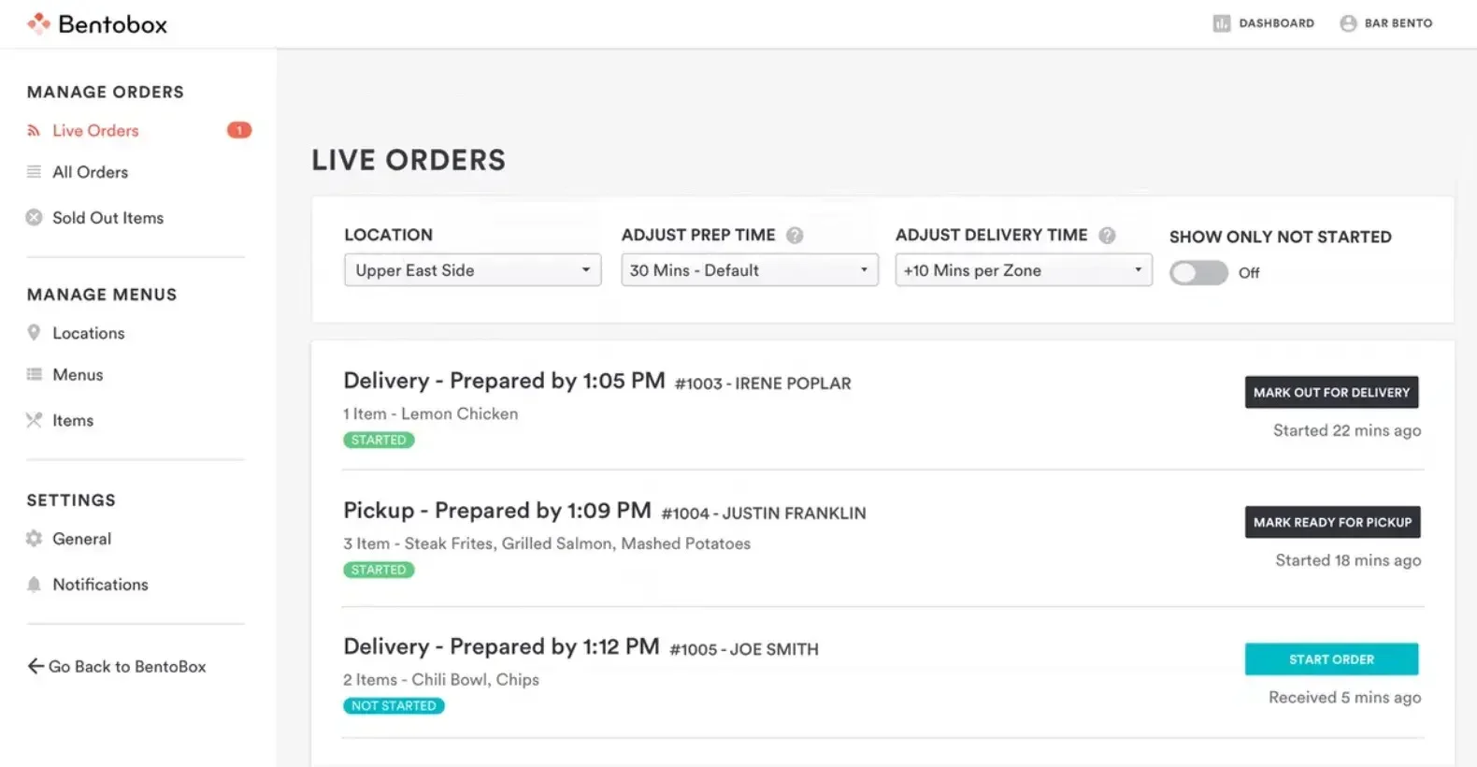
Task: Go to All Orders
Action: [x=91, y=172]
